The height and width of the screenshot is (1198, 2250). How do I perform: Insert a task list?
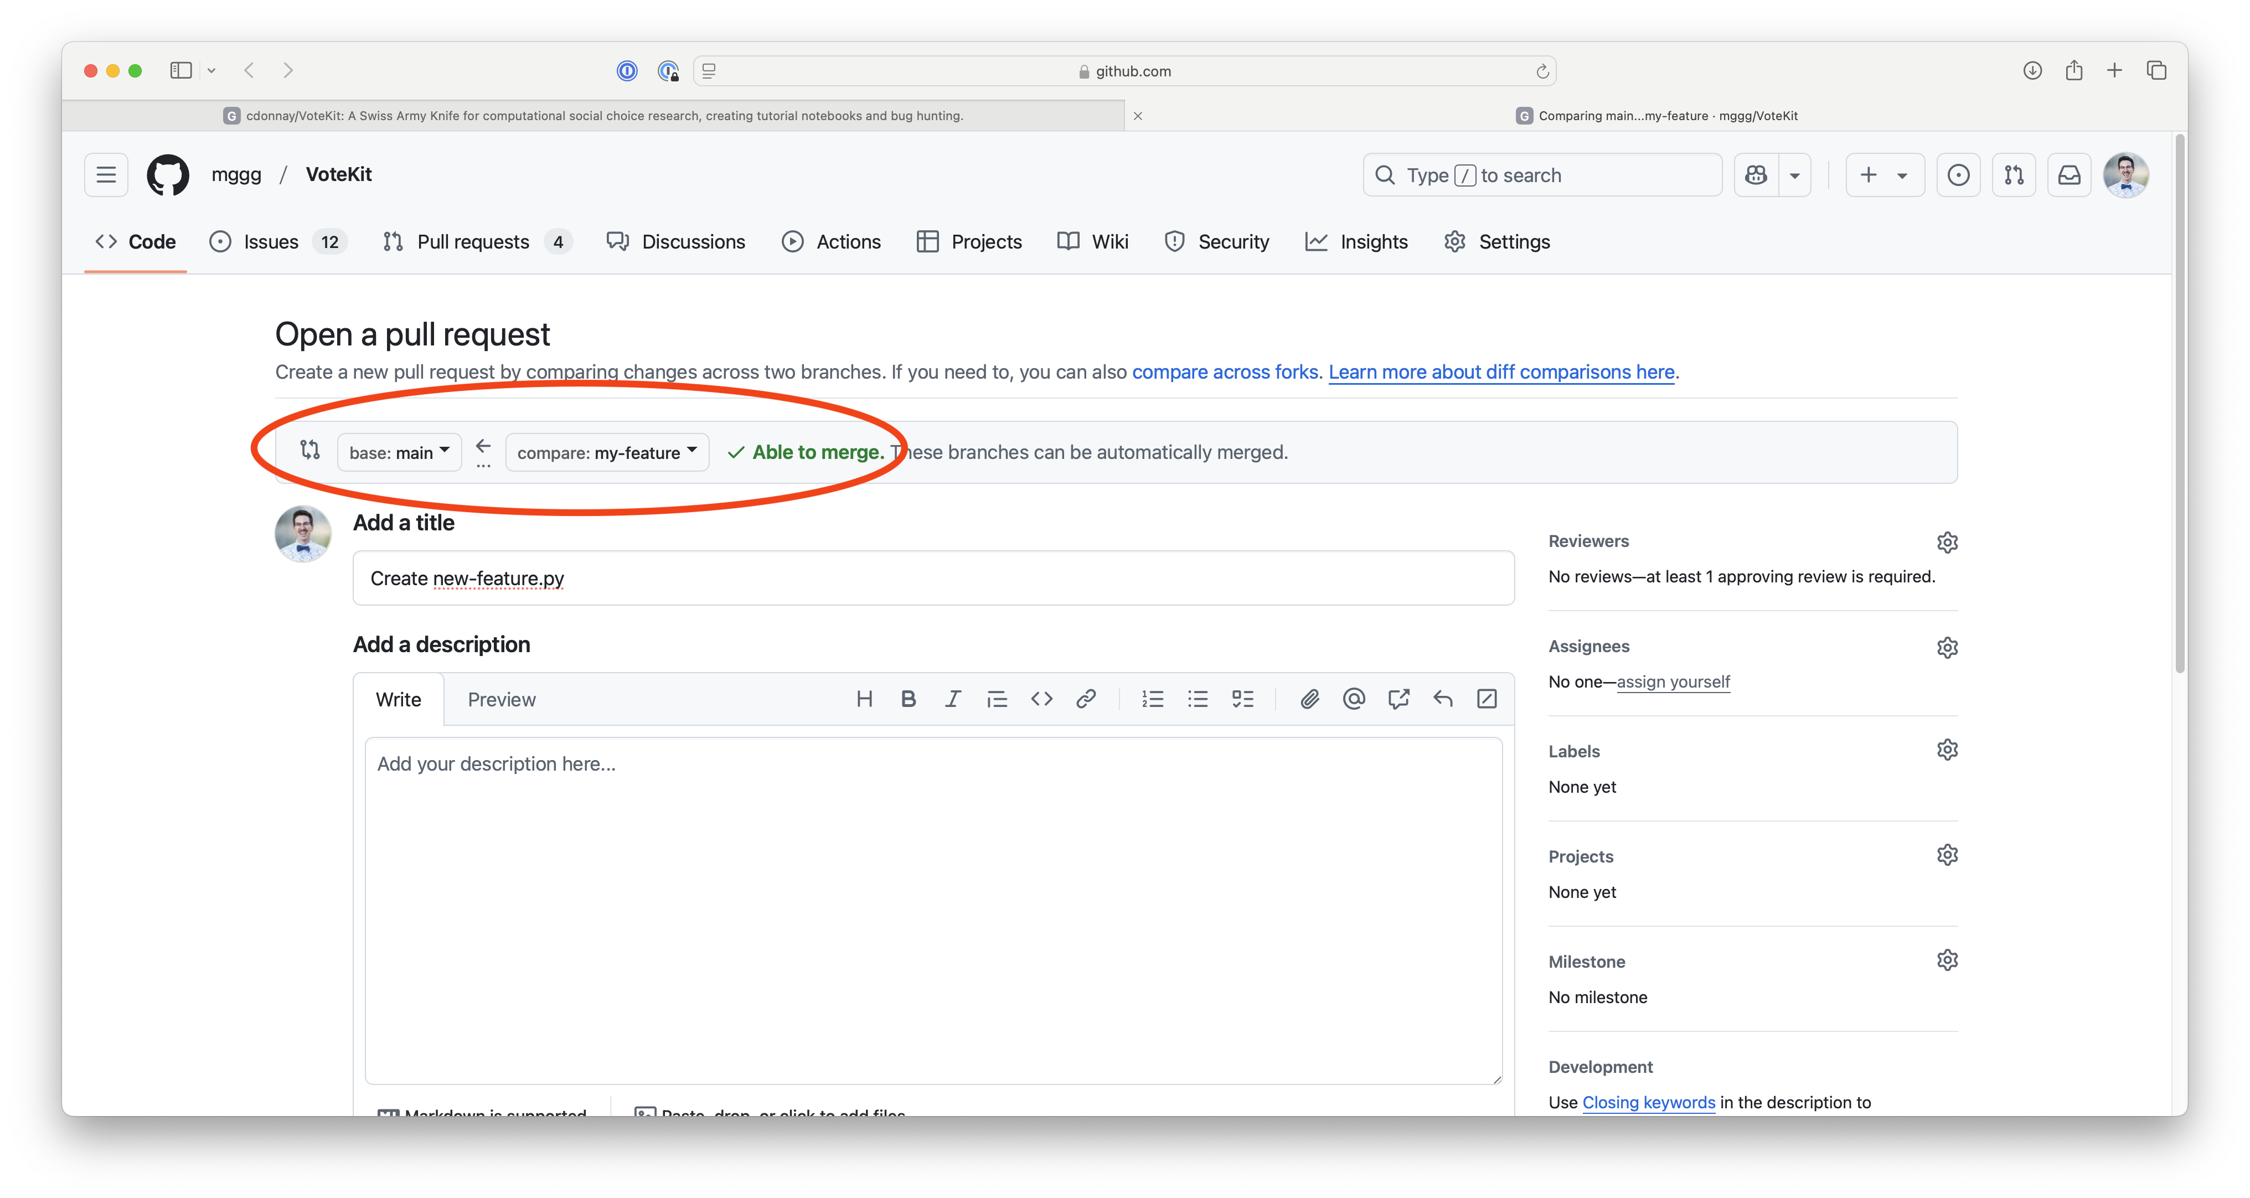[1242, 699]
